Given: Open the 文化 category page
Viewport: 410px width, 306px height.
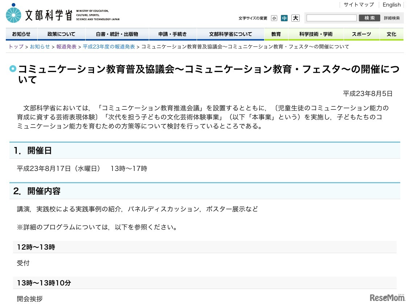Looking at the screenshot, I should click(x=391, y=34).
